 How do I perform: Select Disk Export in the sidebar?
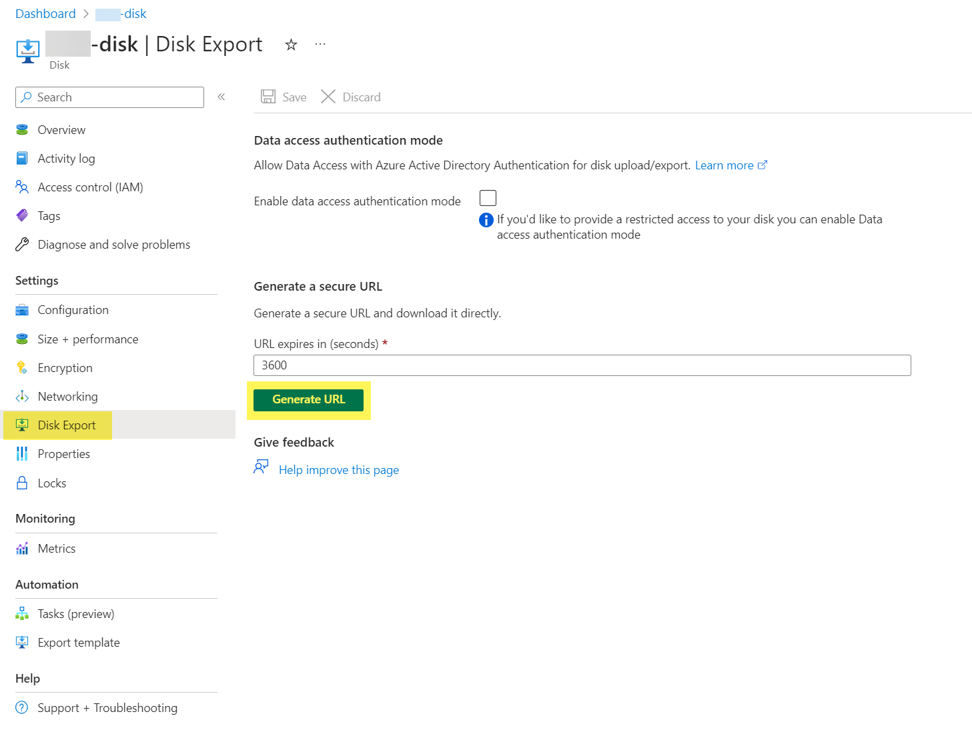click(x=66, y=425)
